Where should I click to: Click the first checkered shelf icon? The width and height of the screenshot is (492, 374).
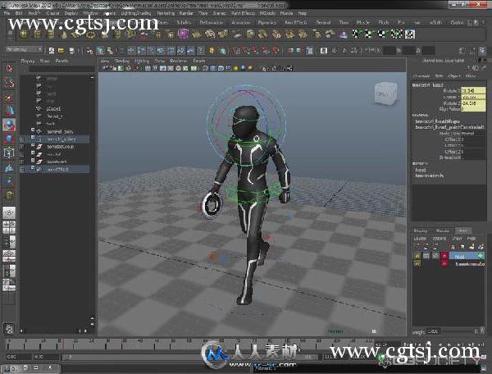[x=355, y=34]
